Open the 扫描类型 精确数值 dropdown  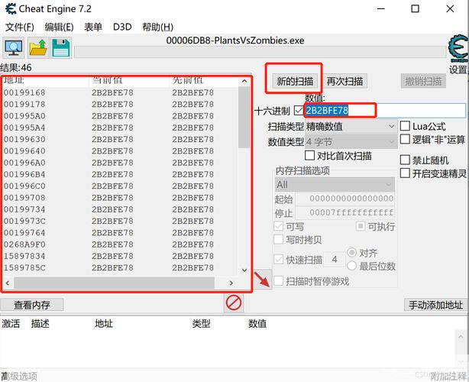tap(351, 127)
